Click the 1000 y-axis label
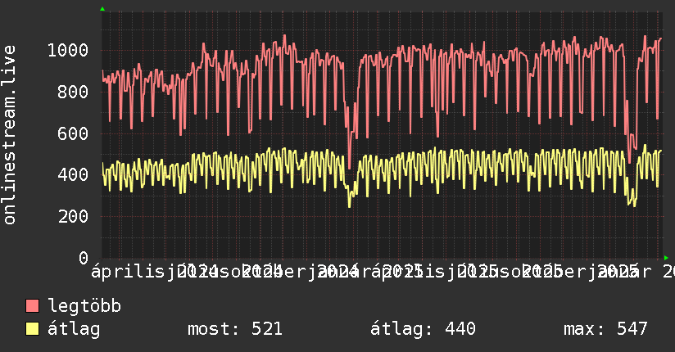The height and width of the screenshot is (352, 675). pos(68,51)
